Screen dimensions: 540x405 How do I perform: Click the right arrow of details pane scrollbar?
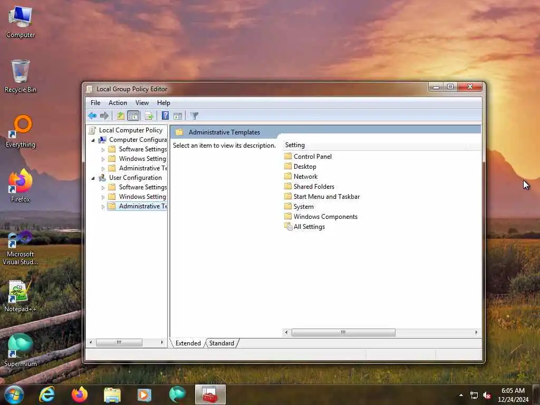(476, 332)
